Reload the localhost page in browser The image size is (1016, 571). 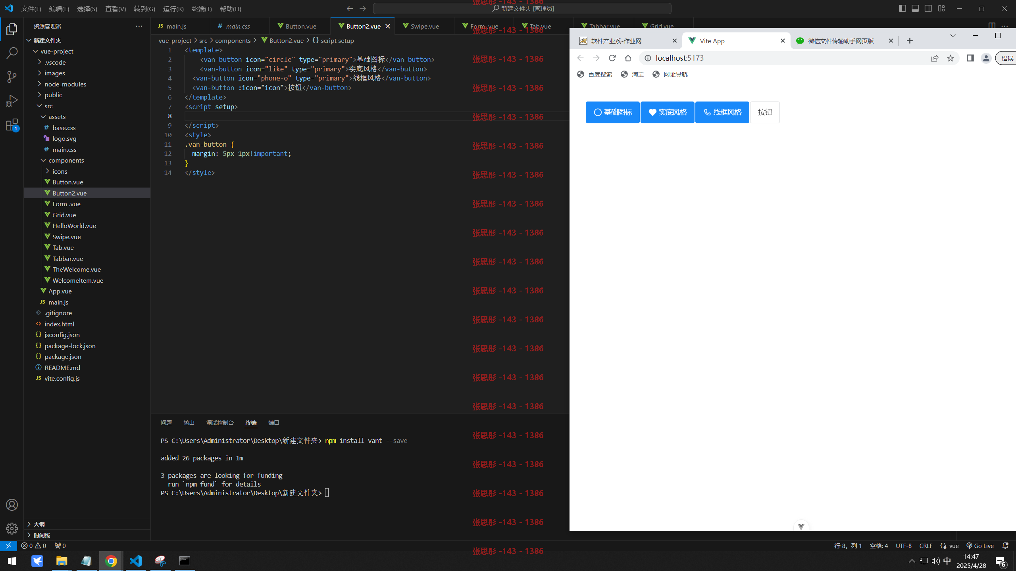click(612, 58)
